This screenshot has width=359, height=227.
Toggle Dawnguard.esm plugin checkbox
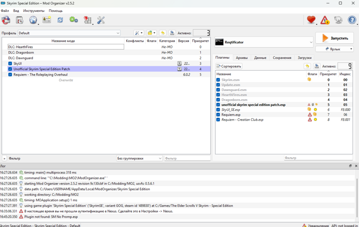tap(218, 90)
